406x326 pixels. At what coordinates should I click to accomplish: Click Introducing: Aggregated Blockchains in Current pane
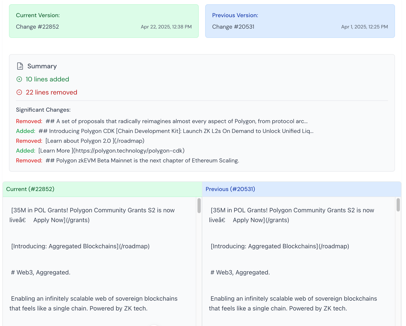pyautogui.click(x=80, y=246)
